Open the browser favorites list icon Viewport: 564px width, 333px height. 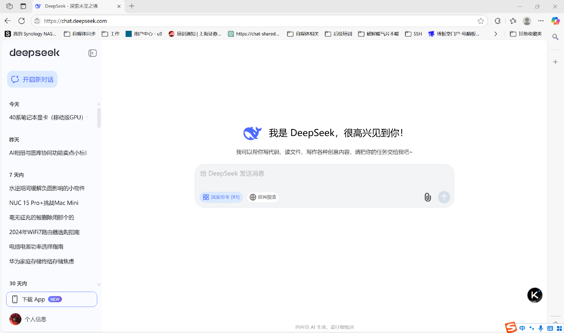513,21
